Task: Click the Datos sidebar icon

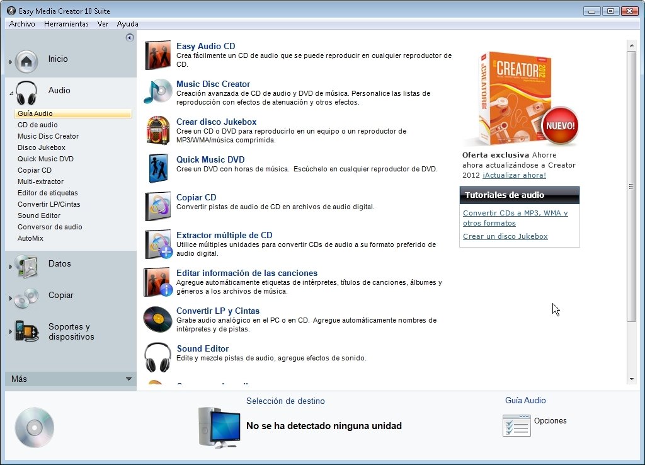Action: (26, 266)
